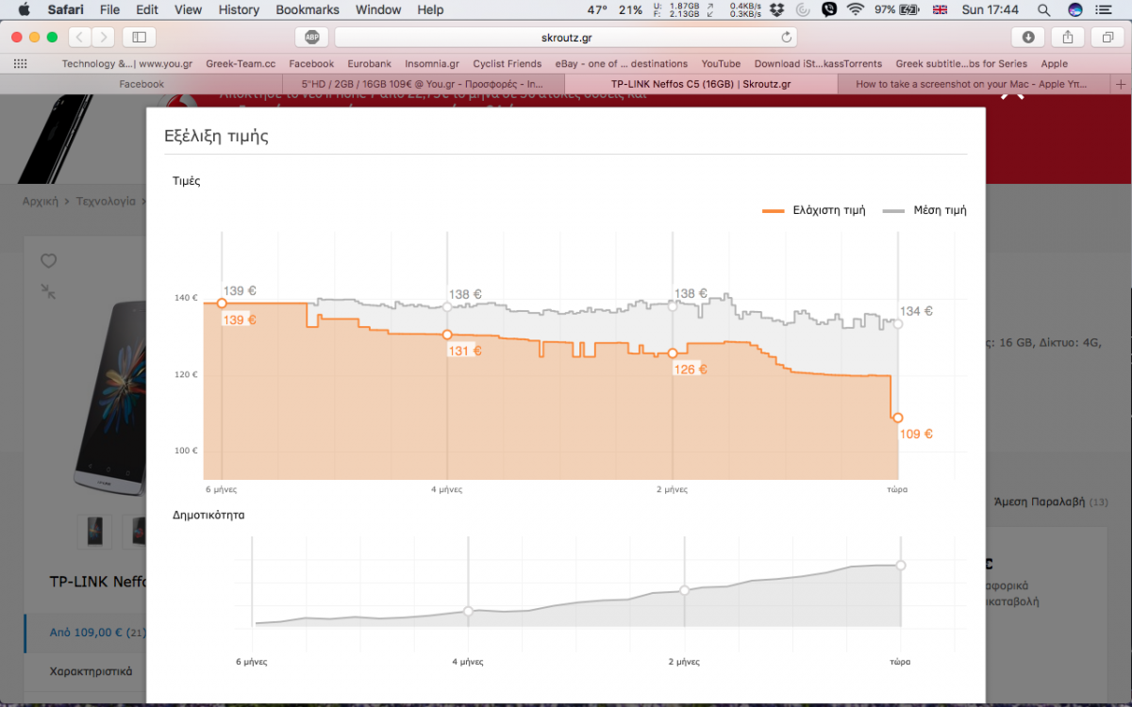Click the 131 € minimum price marker
This screenshot has height=707, width=1132.
point(447,335)
